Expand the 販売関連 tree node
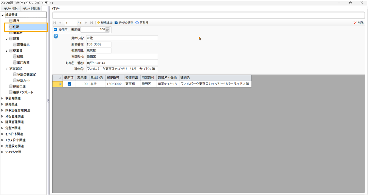The height and width of the screenshot is (195, 368). [x=2, y=104]
